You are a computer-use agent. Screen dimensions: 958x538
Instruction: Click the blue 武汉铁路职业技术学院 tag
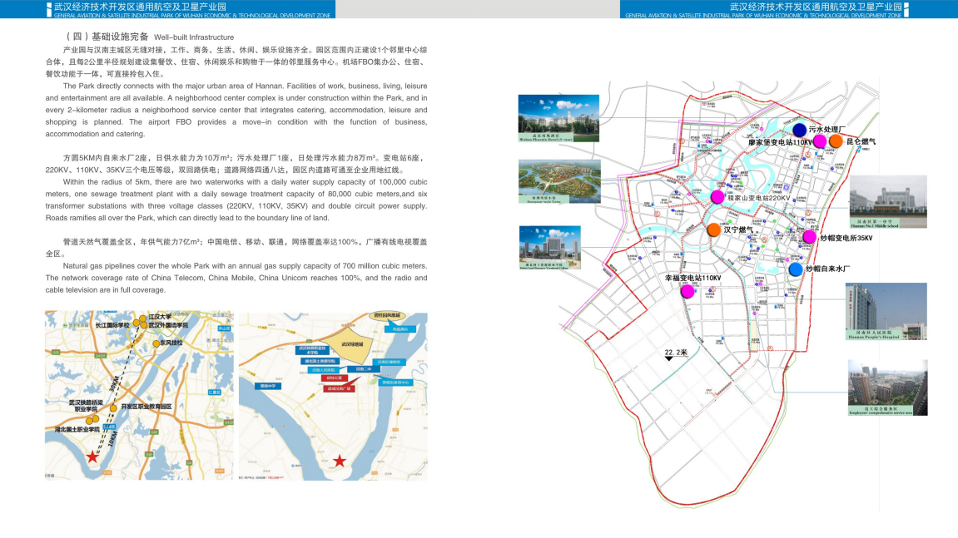[312, 350]
